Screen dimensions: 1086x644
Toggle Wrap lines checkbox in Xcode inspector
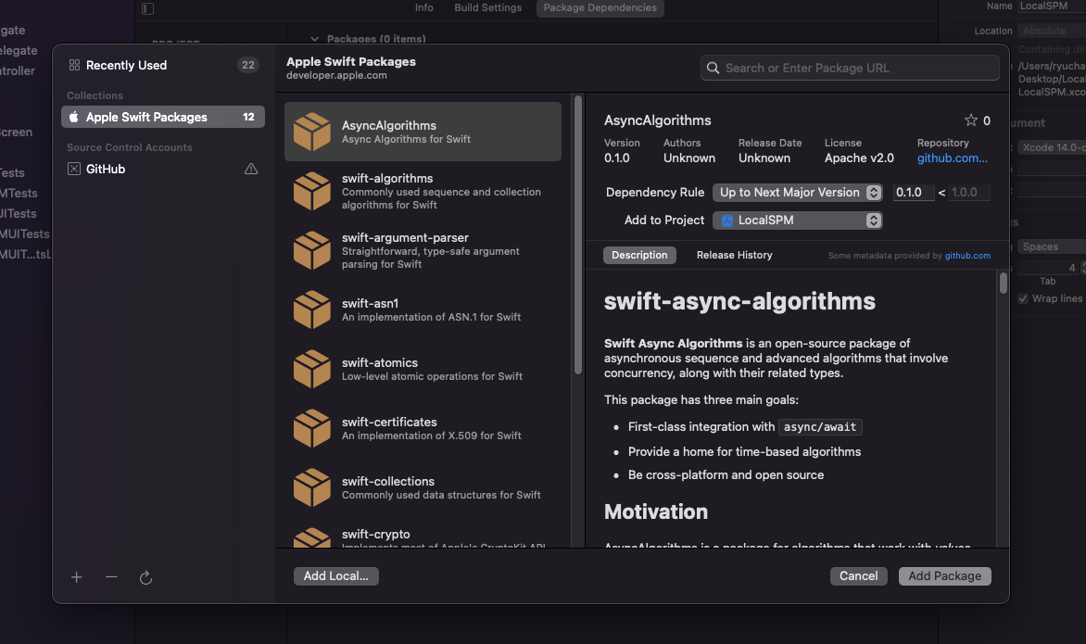pos(1023,298)
